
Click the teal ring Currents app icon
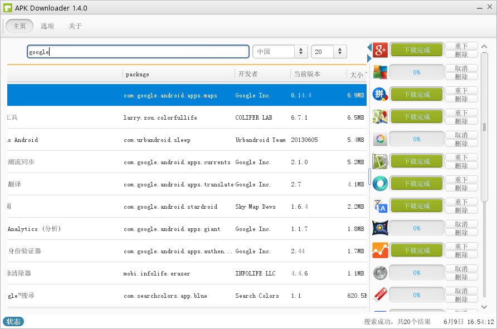[x=380, y=184]
